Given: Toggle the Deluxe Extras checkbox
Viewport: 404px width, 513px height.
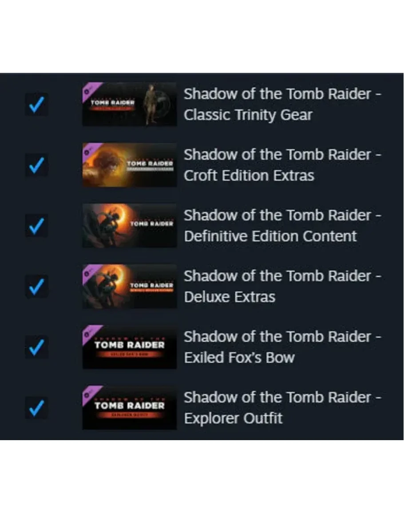Looking at the screenshot, I should click(x=37, y=286).
